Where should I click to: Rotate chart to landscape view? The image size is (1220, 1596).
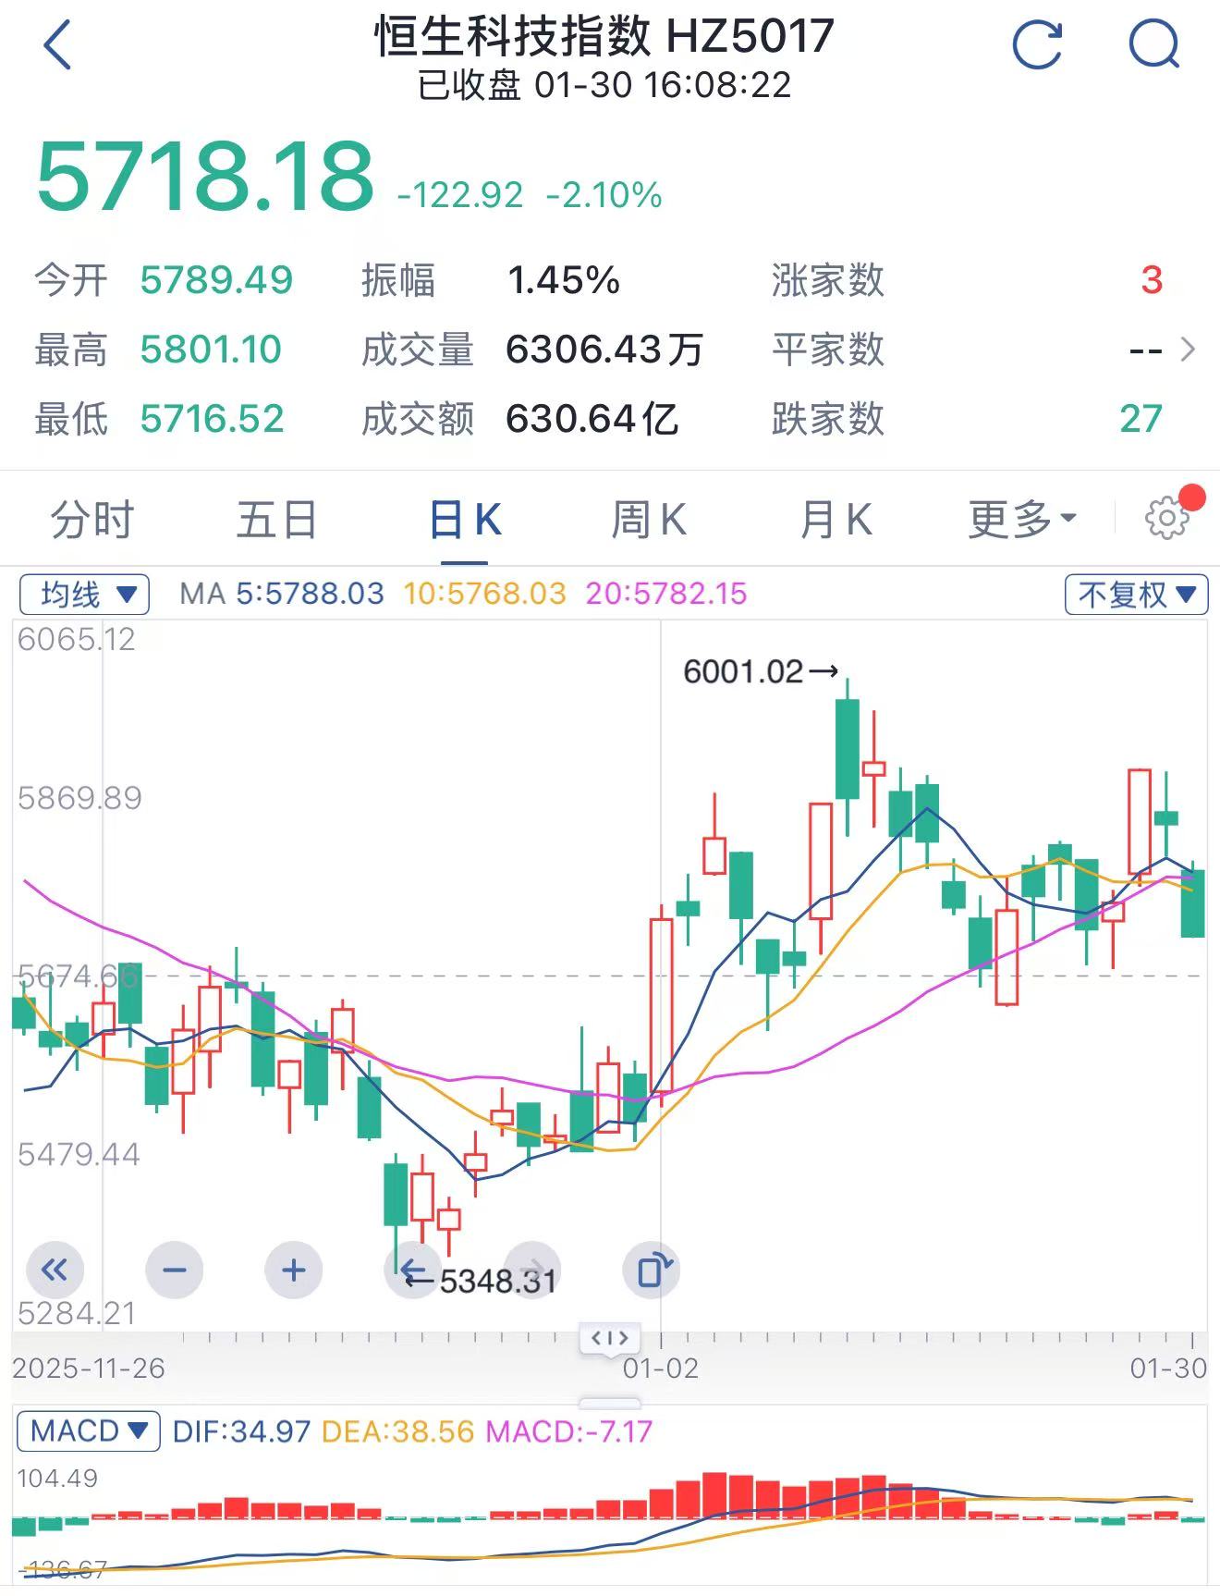pos(653,1270)
